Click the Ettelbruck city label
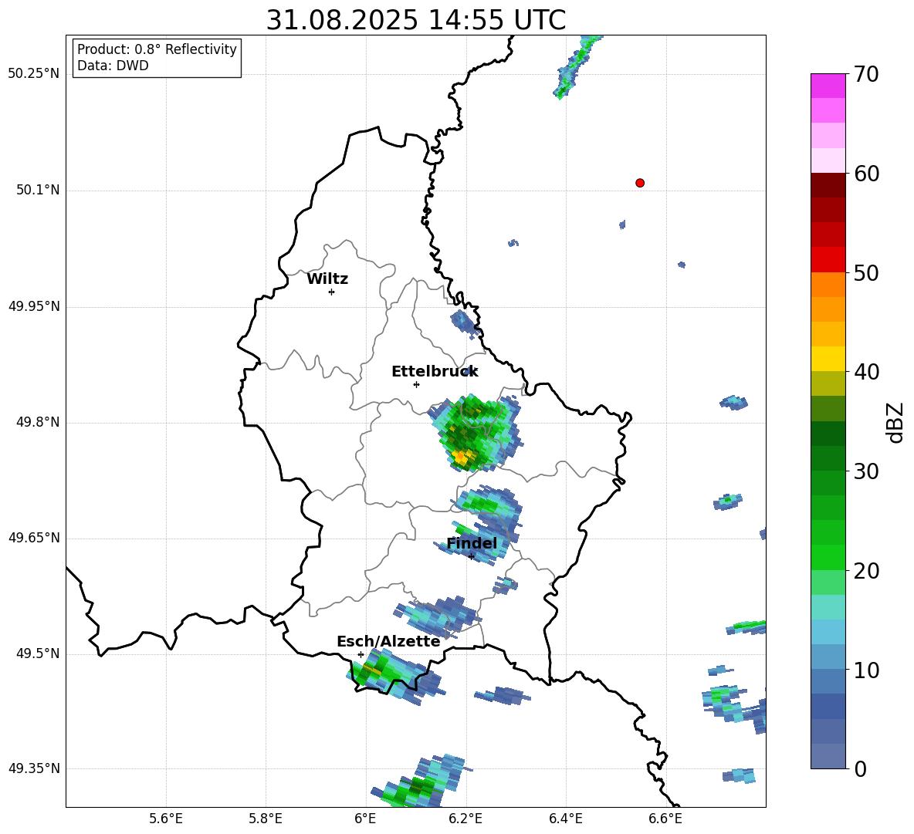The width and height of the screenshot is (914, 834). 435,372
